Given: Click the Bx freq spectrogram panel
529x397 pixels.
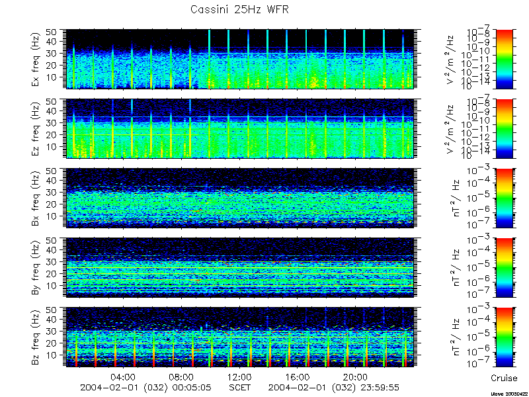Looking at the screenshot, I should (239, 198).
